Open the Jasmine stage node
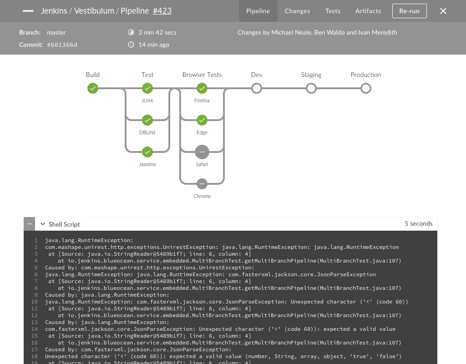466x364 pixels. click(147, 152)
